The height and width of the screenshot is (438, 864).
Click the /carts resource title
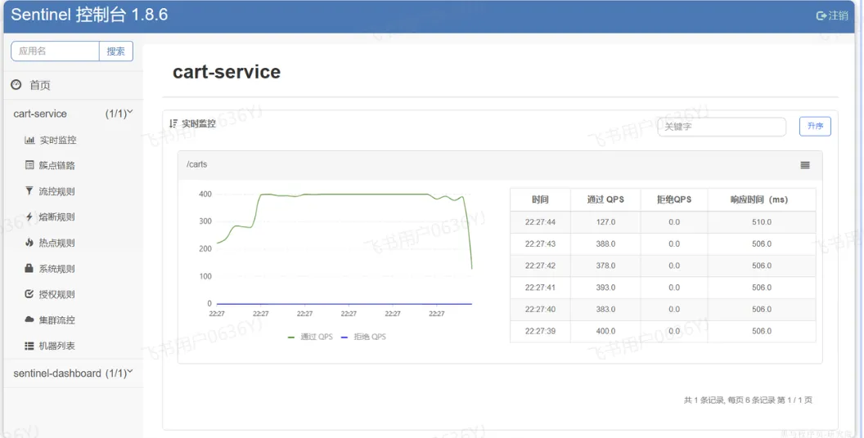coord(196,164)
